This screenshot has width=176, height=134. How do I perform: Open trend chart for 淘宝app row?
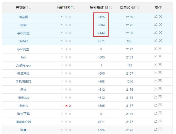(x=155, y=97)
